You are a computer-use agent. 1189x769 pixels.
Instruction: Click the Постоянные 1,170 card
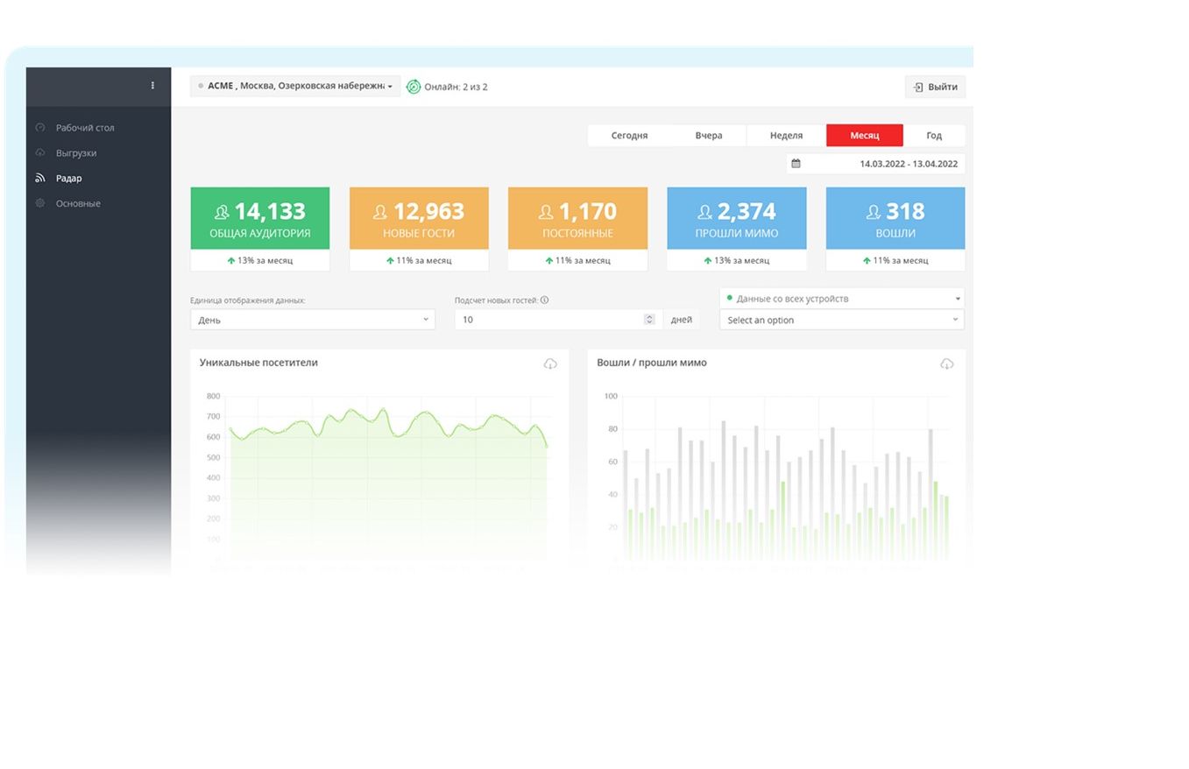(x=577, y=218)
